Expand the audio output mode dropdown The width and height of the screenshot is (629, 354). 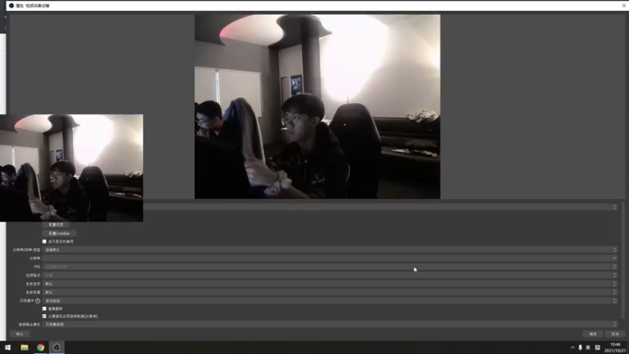coord(329,324)
